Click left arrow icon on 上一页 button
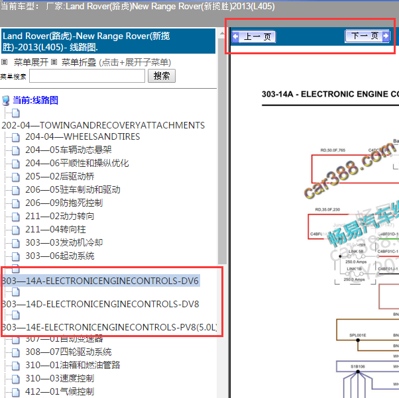This screenshot has height=398, width=399. click(x=235, y=36)
